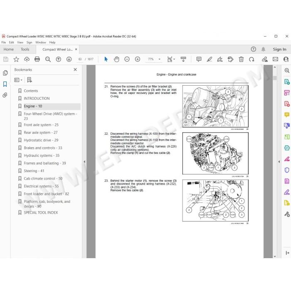This screenshot has width=291, height=291.
Task: Add a sticky note comment icon
Action: click(199, 59)
